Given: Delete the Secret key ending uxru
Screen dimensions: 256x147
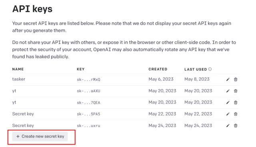Looking at the screenshot, I should click(x=236, y=125).
